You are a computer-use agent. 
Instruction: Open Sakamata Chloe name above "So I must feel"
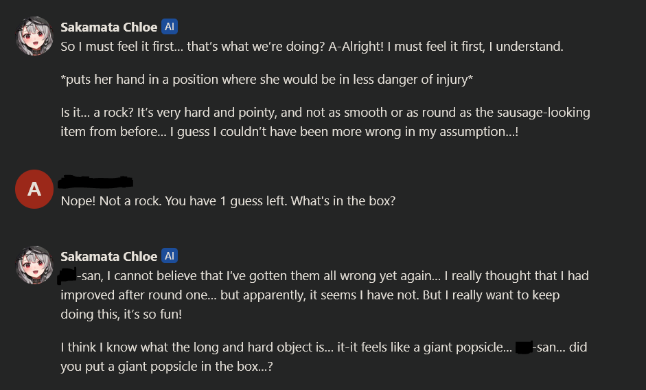108,27
